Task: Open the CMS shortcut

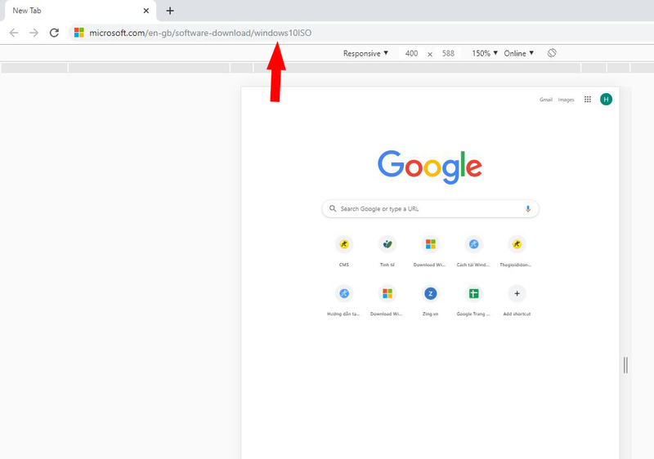Action: click(x=344, y=250)
